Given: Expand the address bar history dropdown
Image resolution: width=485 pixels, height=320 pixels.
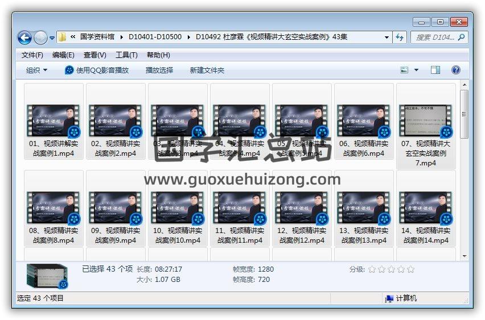Looking at the screenshot, I should pos(387,37).
